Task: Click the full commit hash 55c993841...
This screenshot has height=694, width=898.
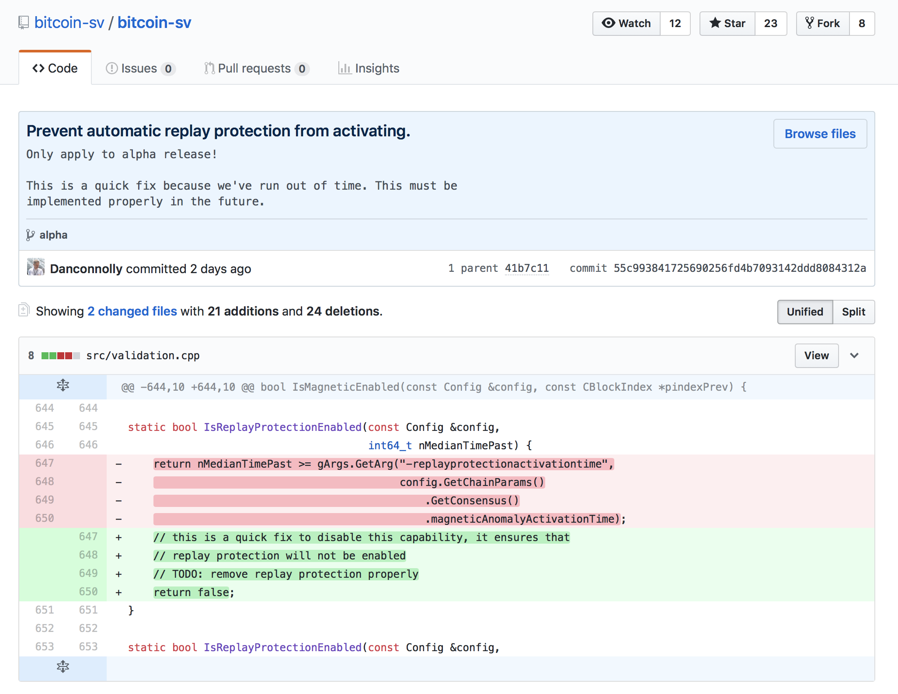Action: tap(740, 268)
